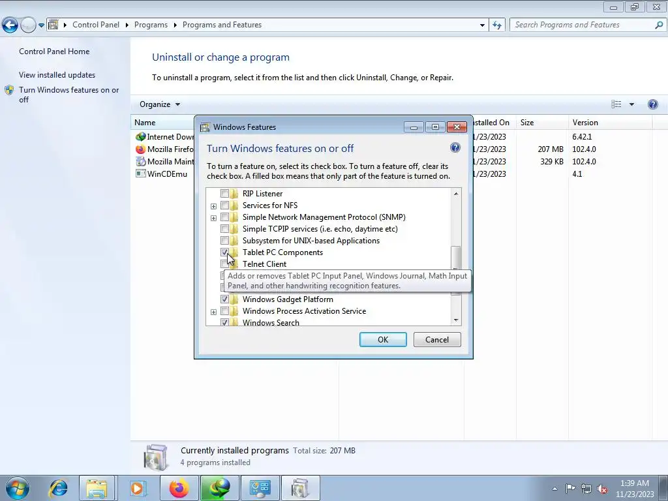Expand the Services for NFS node
668x501 pixels.
(213, 206)
